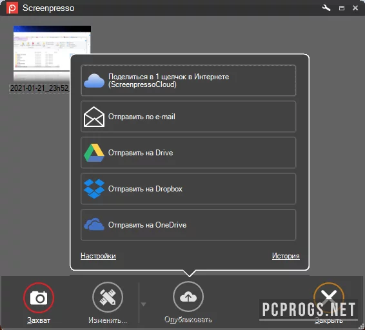Click the cloud upload publish icon

pos(188,296)
